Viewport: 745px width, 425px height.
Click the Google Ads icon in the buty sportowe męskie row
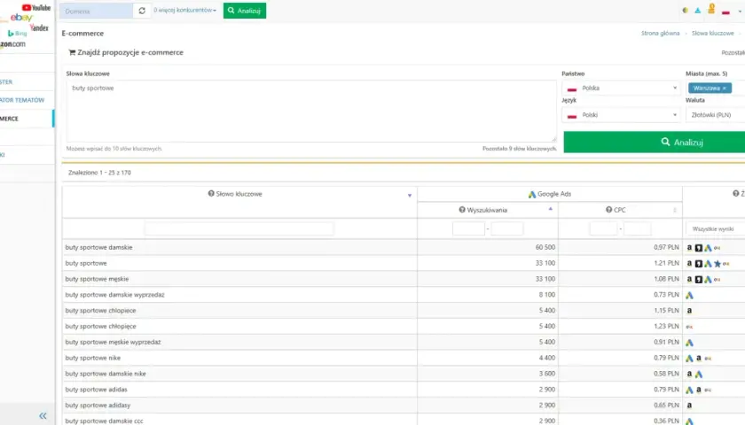(x=708, y=280)
